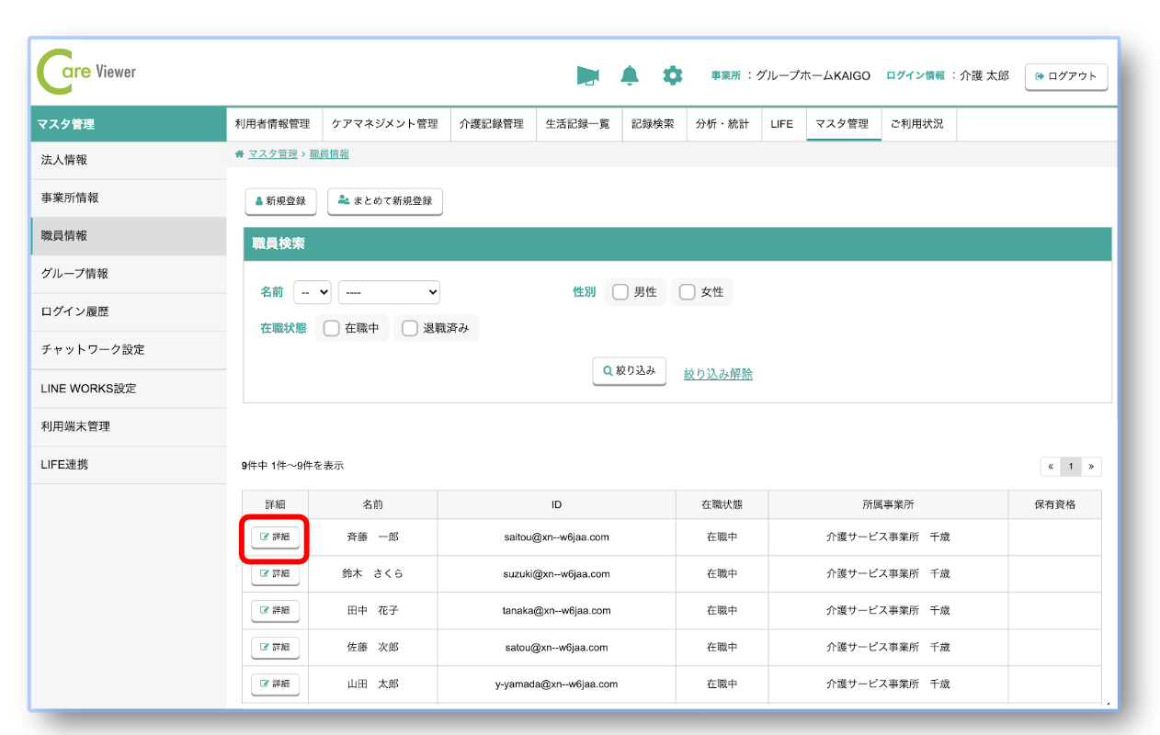Check the 退職済み checkbox
This screenshot has height=735, width=1160.
410,329
